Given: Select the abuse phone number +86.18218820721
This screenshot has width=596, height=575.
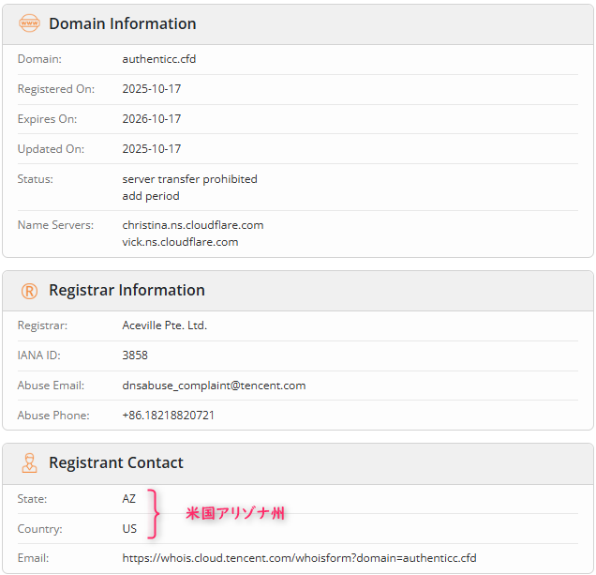Looking at the screenshot, I should coord(168,416).
